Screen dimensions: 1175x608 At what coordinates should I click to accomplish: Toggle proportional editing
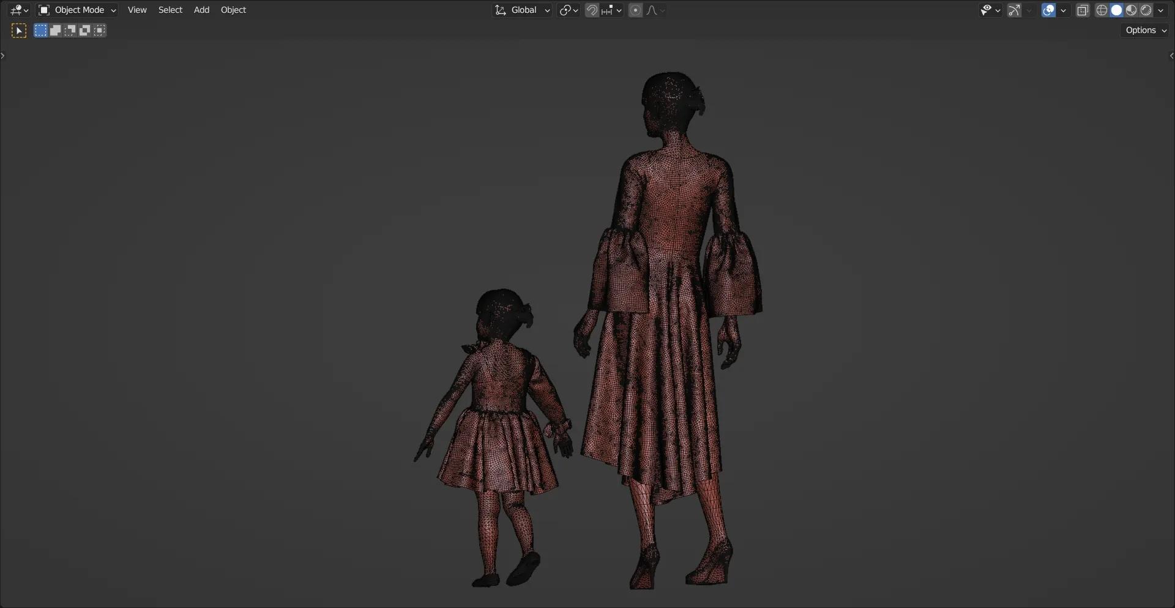(x=635, y=10)
